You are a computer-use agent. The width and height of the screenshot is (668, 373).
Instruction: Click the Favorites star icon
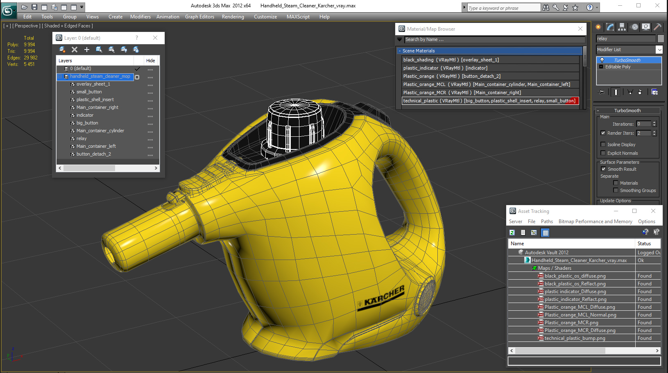point(575,7)
